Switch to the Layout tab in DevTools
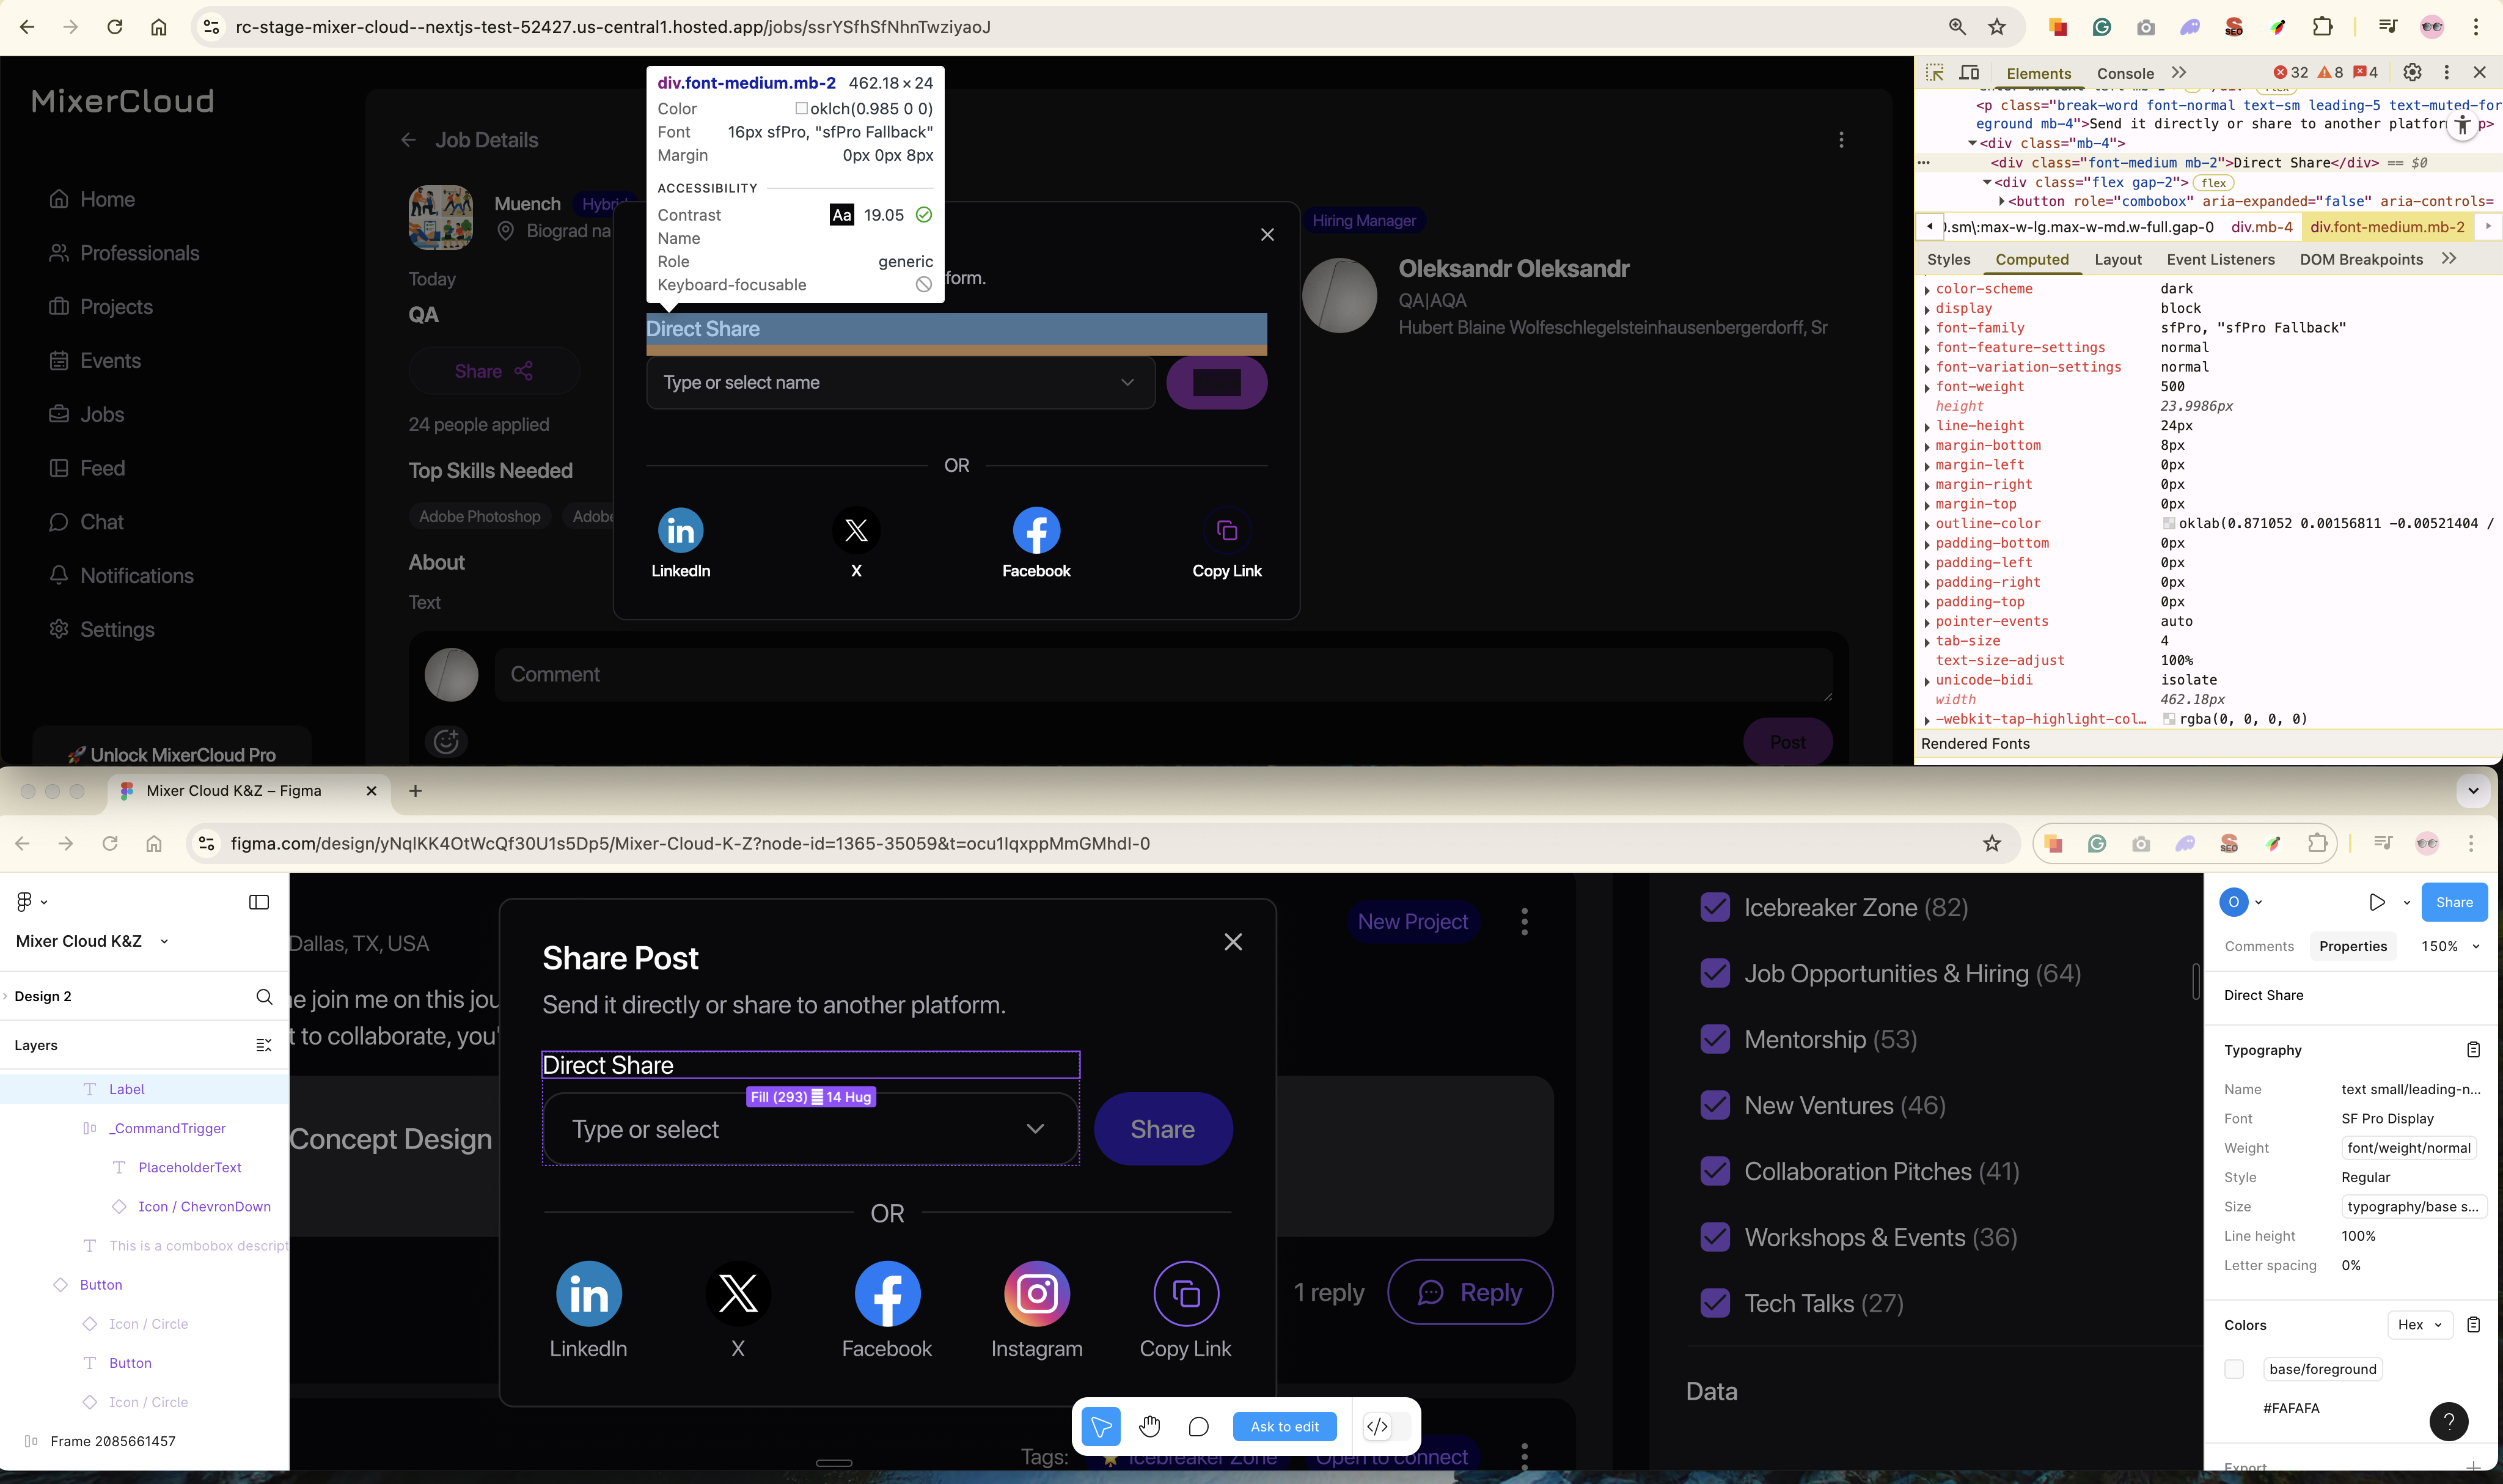The width and height of the screenshot is (2503, 1484). click(2117, 259)
